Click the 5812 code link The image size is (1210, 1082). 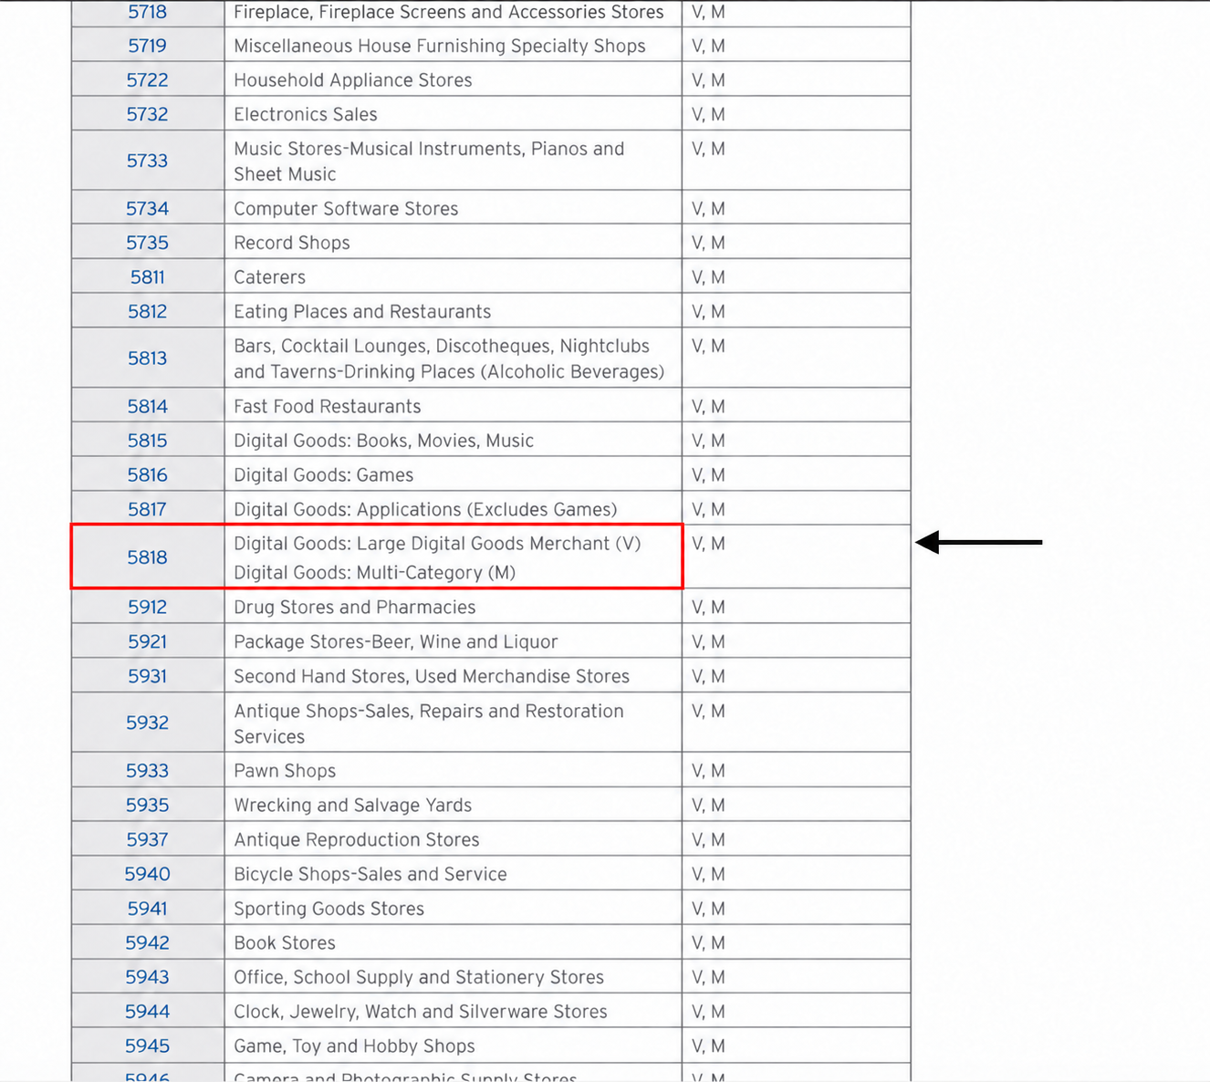pos(147,312)
